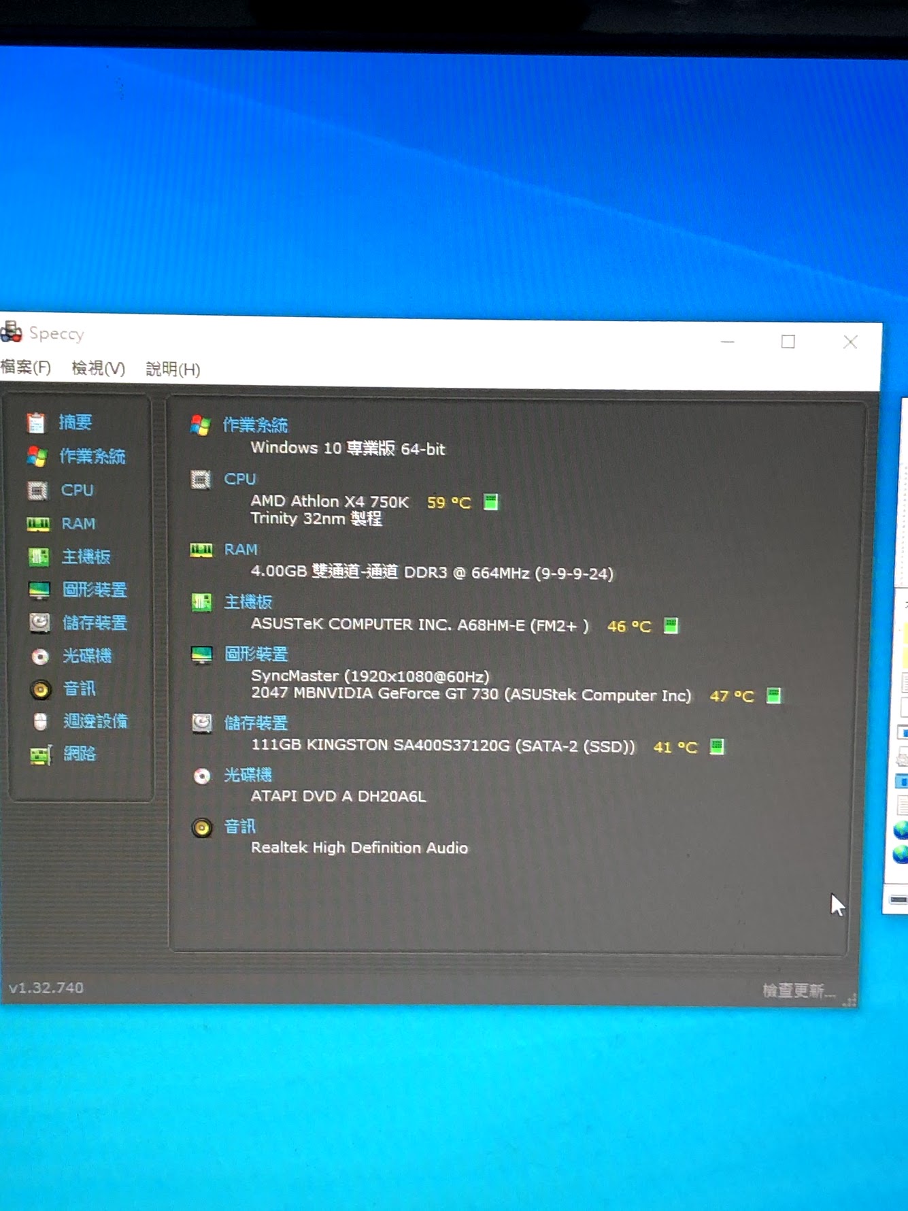Click the 檢查更新 check for updates link

[798, 991]
